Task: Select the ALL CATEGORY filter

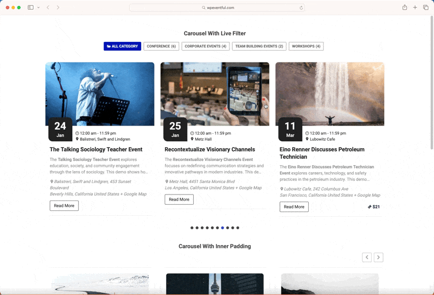Action: tap(123, 46)
